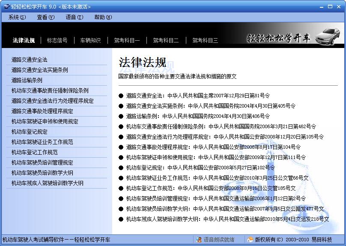Click the content line mentioning 第2号令
Viewport: 346px width, 246px height.
point(216,198)
